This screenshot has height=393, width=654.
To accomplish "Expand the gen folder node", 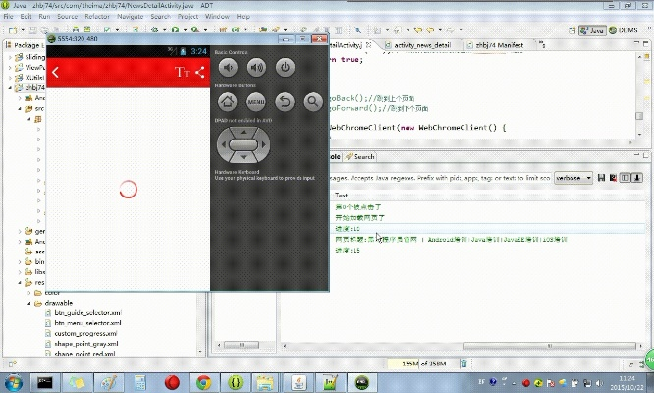I will click(20, 231).
